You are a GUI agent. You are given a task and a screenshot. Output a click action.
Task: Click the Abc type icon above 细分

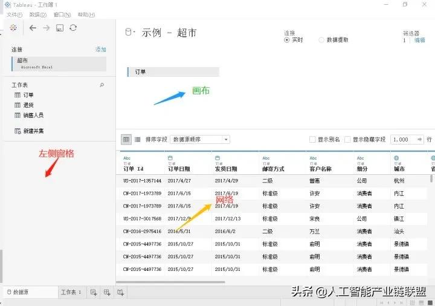360,158
